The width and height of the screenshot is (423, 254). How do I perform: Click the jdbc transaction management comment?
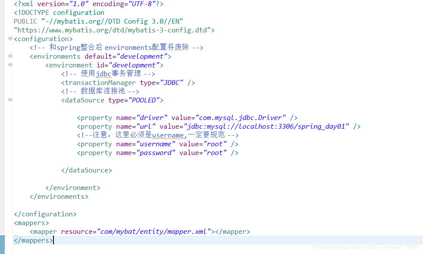tap(108, 74)
